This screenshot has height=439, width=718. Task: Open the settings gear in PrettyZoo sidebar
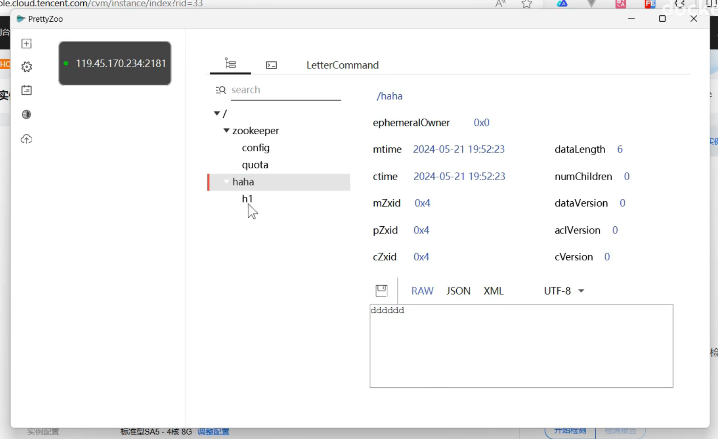[26, 67]
